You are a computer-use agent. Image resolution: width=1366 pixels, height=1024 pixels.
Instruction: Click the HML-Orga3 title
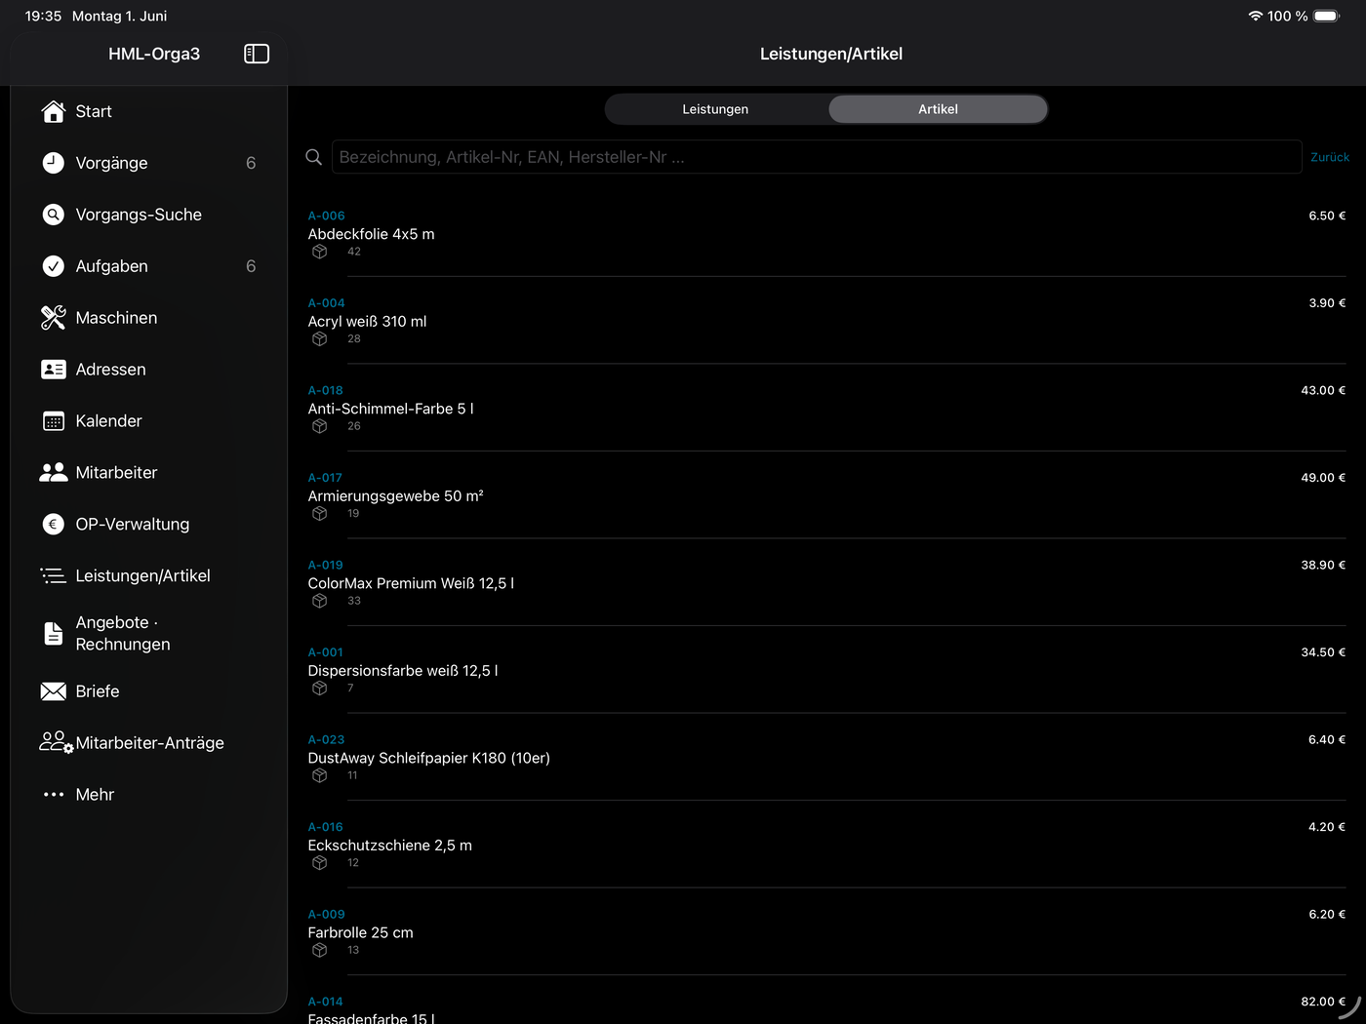click(154, 54)
